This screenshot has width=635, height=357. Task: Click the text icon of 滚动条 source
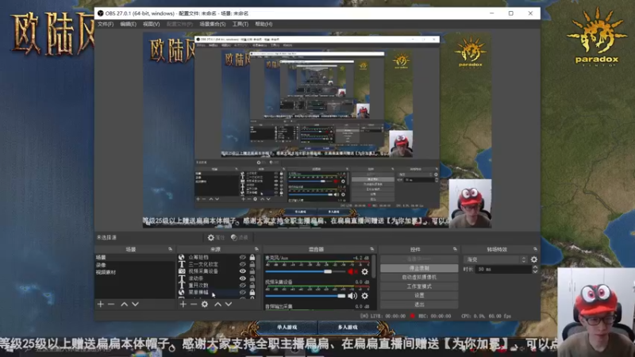tap(182, 278)
